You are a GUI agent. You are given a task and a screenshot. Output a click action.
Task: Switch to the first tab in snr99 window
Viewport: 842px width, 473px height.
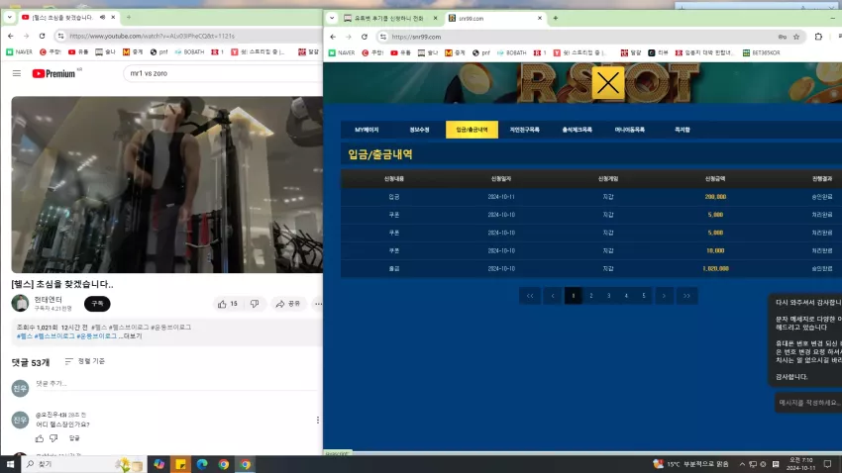[388, 18]
